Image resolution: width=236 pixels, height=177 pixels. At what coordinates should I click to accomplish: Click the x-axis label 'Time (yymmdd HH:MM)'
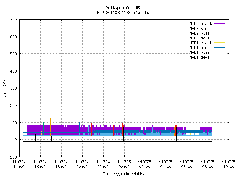tap(124, 174)
